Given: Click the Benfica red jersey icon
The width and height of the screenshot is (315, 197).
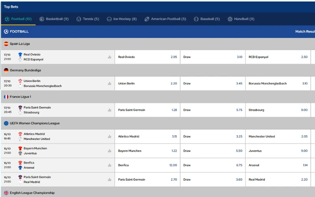Looking at the screenshot, I should tap(20, 163).
